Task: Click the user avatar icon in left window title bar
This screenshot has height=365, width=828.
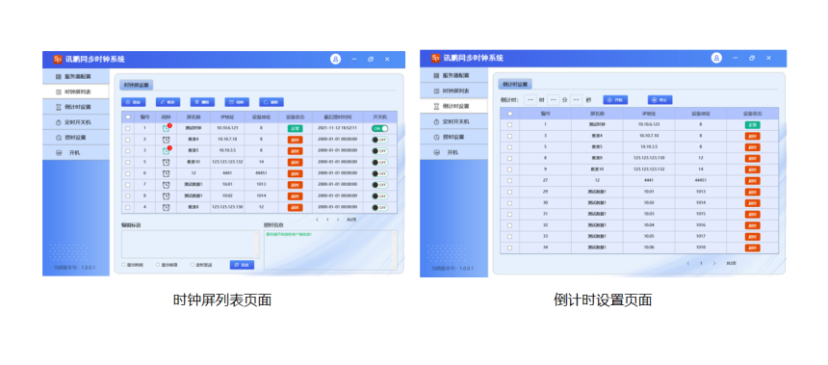Action: pos(335,59)
